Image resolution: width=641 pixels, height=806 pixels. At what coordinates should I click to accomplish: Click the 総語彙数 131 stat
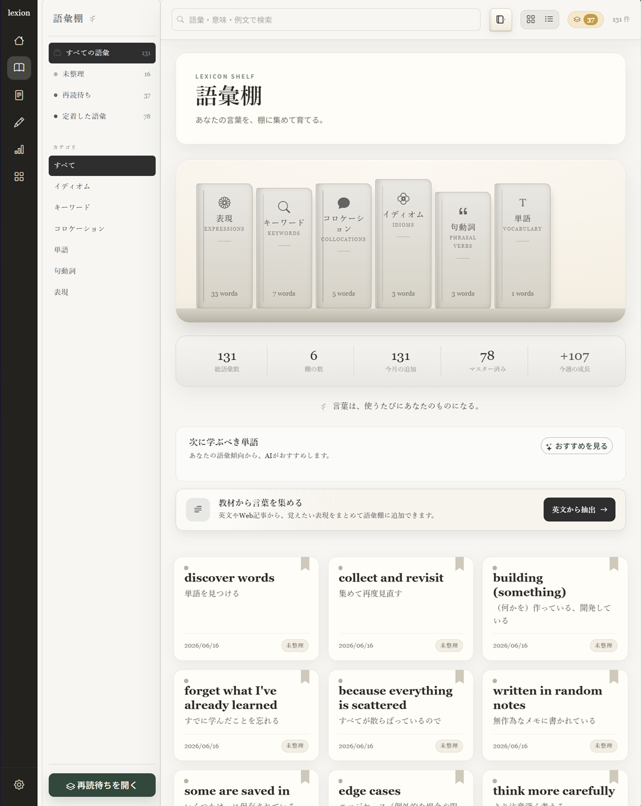tap(227, 361)
